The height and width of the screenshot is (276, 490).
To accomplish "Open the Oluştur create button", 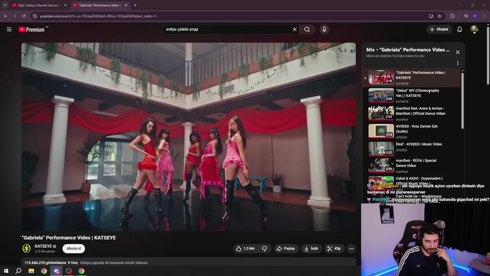I will [439, 29].
